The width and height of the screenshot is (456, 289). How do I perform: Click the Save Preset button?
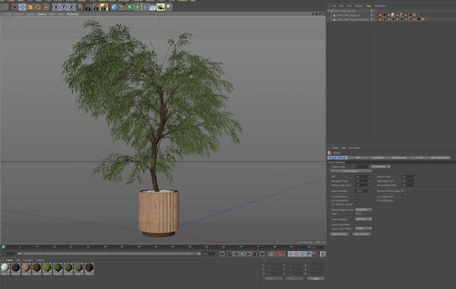click(361, 234)
